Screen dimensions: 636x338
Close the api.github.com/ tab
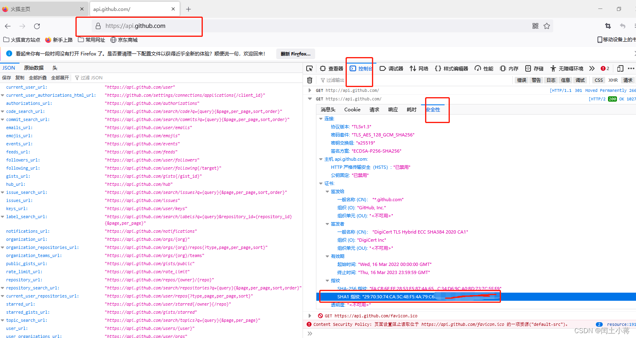[173, 9]
